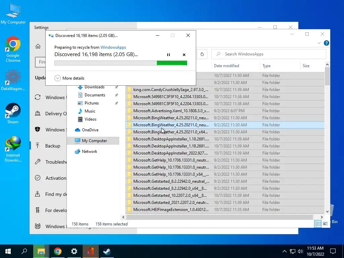The width and height of the screenshot is (344, 258).
Task: Click the pin icon beside Pictures
Action: tap(116, 103)
